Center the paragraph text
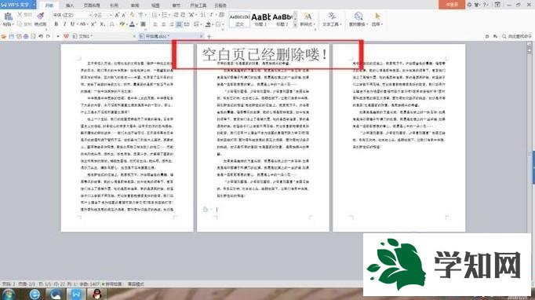The image size is (535, 300). tap(163, 24)
